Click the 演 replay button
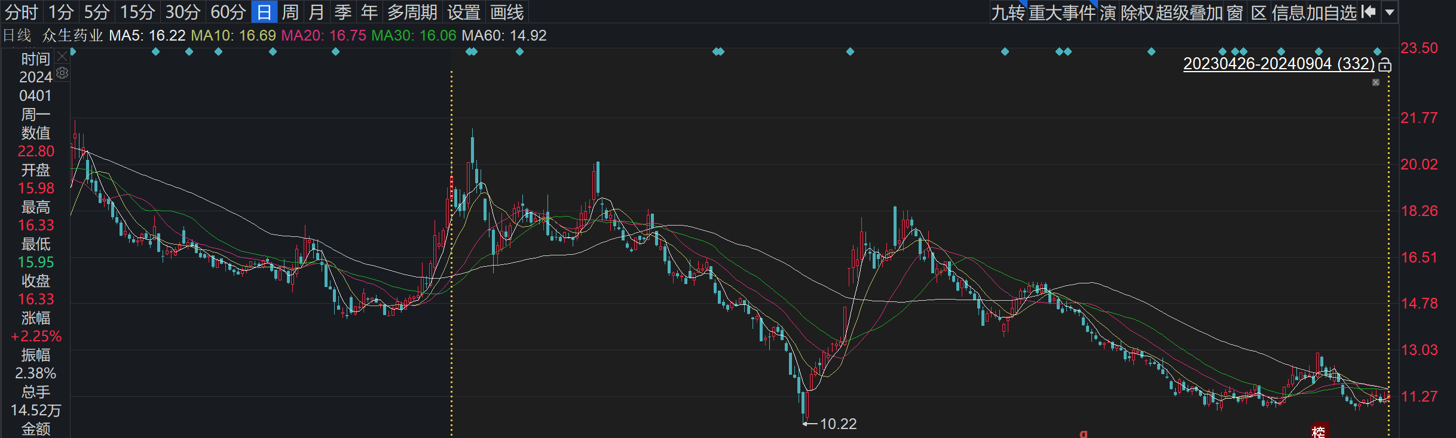Screen dimensions: 1456x438 tap(1108, 13)
